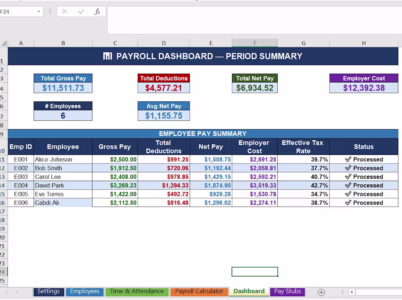This screenshot has height=300, width=402.
Task: Click the Enter checkmark formula bar icon
Action: 81,12
